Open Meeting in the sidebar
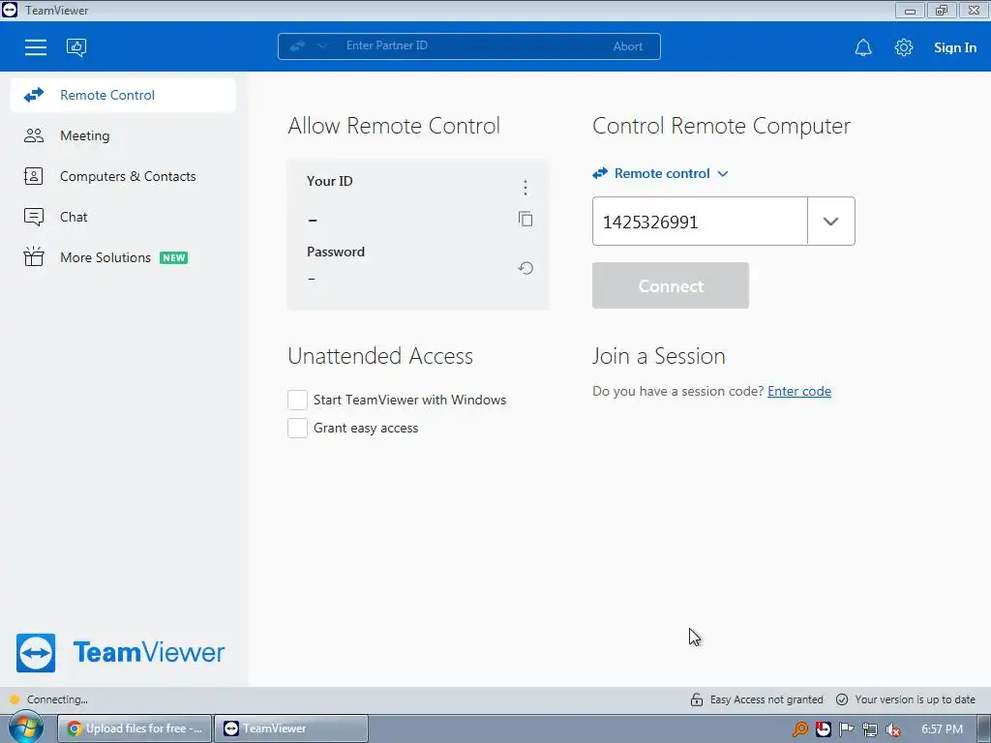The width and height of the screenshot is (991, 743). (123, 135)
